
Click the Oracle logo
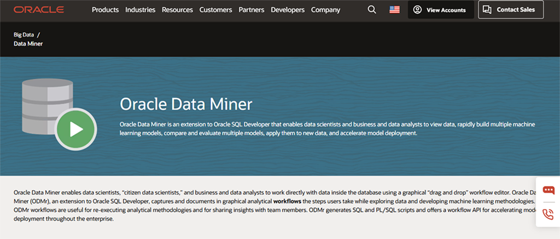pos(39,10)
